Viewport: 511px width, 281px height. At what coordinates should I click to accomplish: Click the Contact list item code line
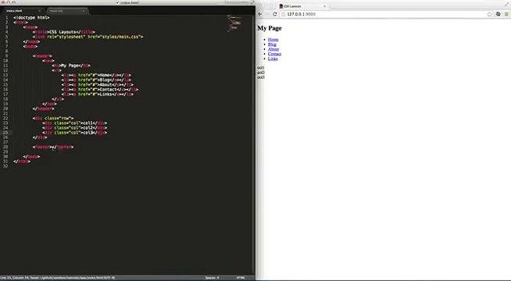(100, 90)
